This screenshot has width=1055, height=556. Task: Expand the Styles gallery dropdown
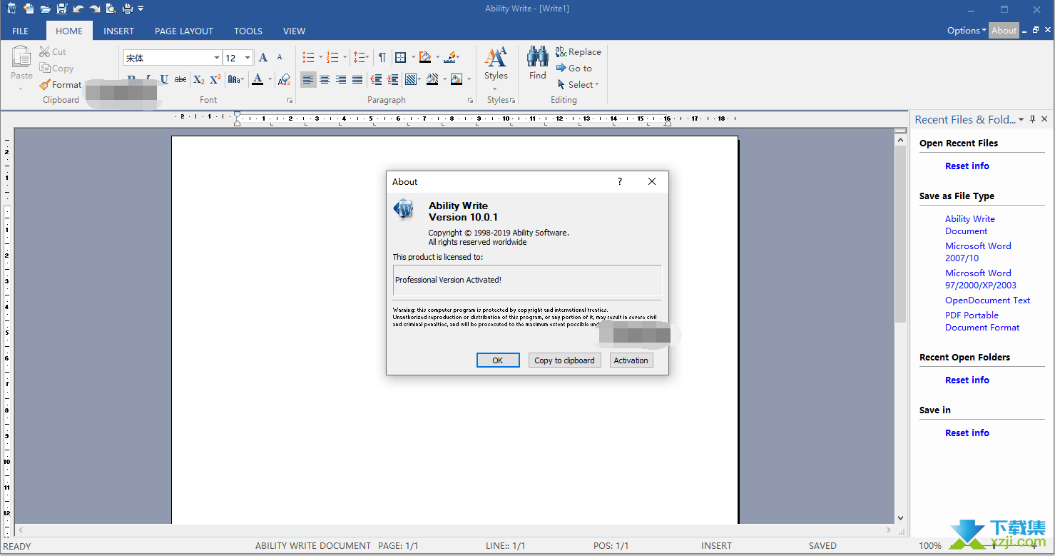496,89
